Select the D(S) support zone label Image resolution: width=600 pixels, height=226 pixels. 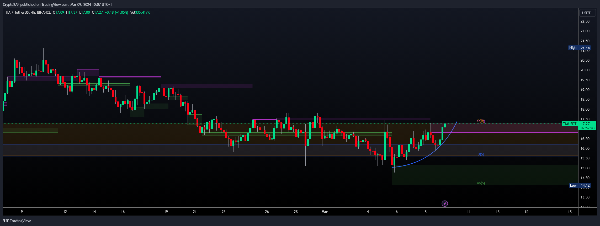pyautogui.click(x=481, y=154)
